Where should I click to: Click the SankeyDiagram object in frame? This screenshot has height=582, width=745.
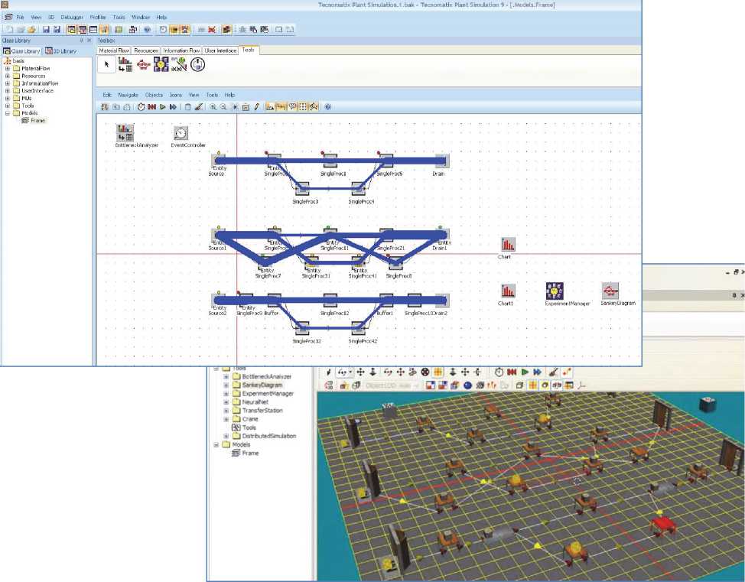[610, 291]
